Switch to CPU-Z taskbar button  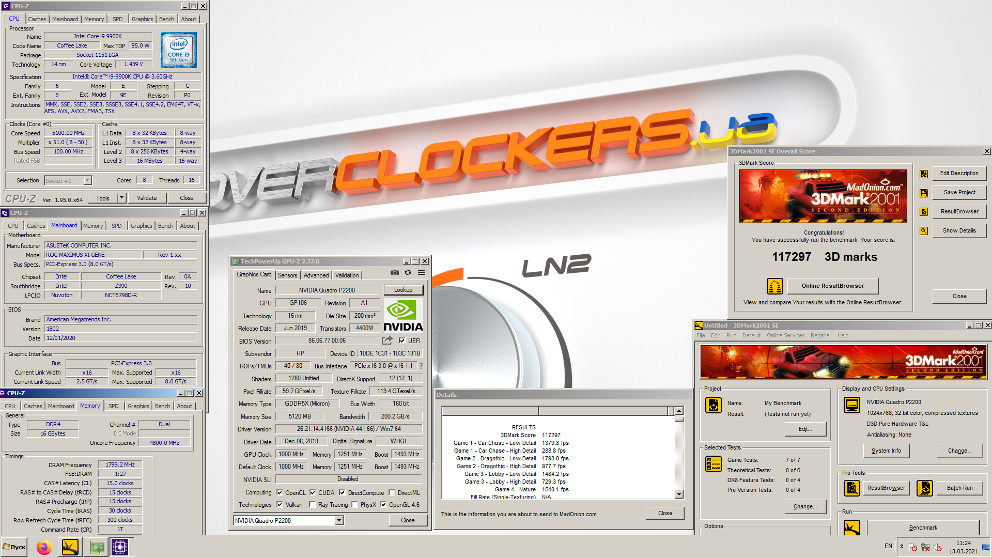pyautogui.click(x=120, y=547)
